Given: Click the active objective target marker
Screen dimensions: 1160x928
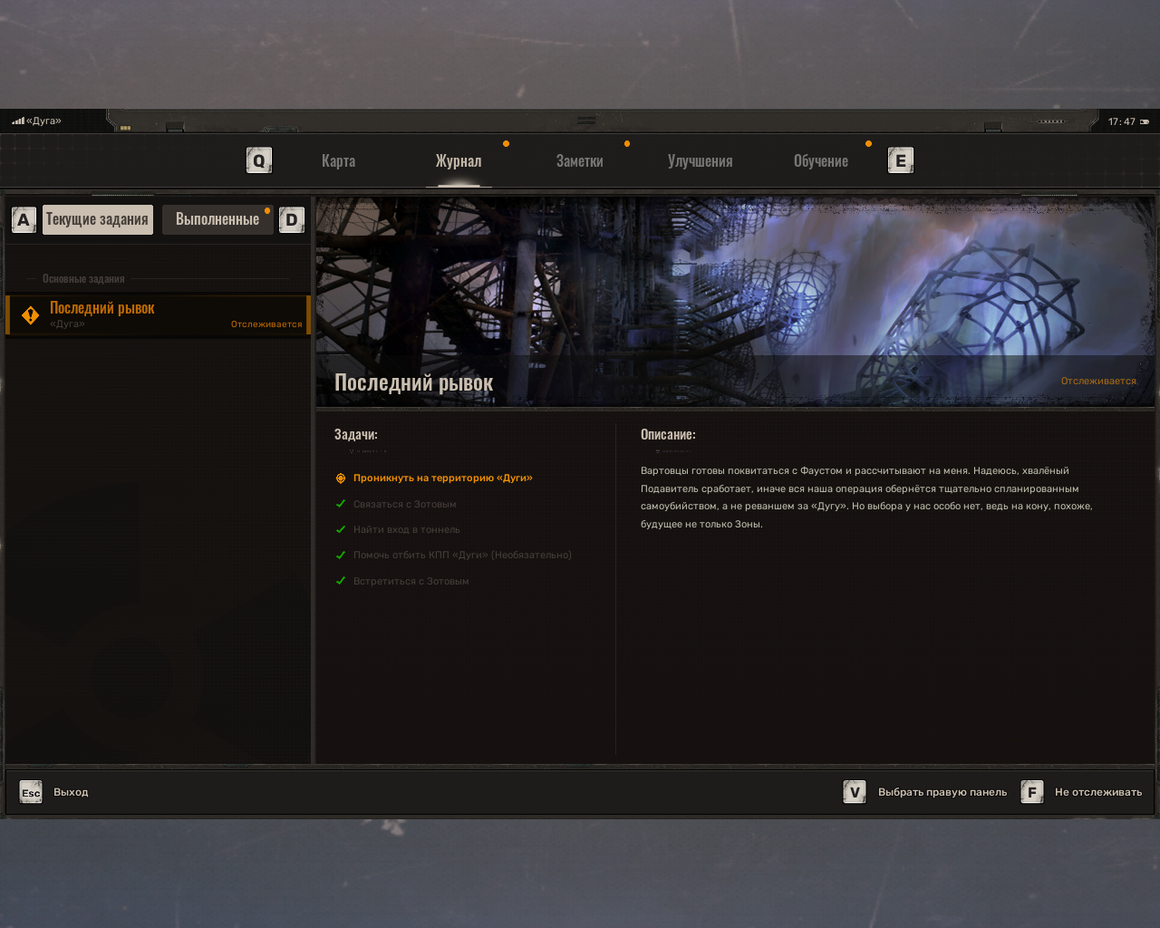Looking at the screenshot, I should tap(341, 478).
